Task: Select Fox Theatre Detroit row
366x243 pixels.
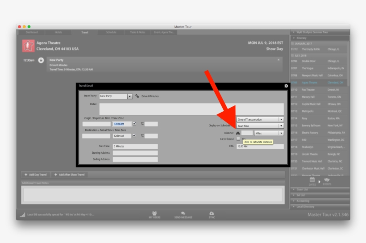Action: 319,90
